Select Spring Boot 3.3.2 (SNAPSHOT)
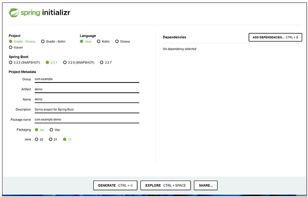The height and width of the screenshot is (197, 308). (x=24, y=62)
